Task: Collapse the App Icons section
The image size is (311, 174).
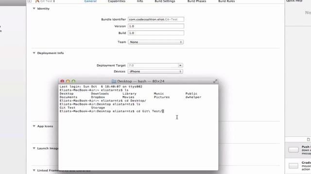Action: tap(34, 126)
